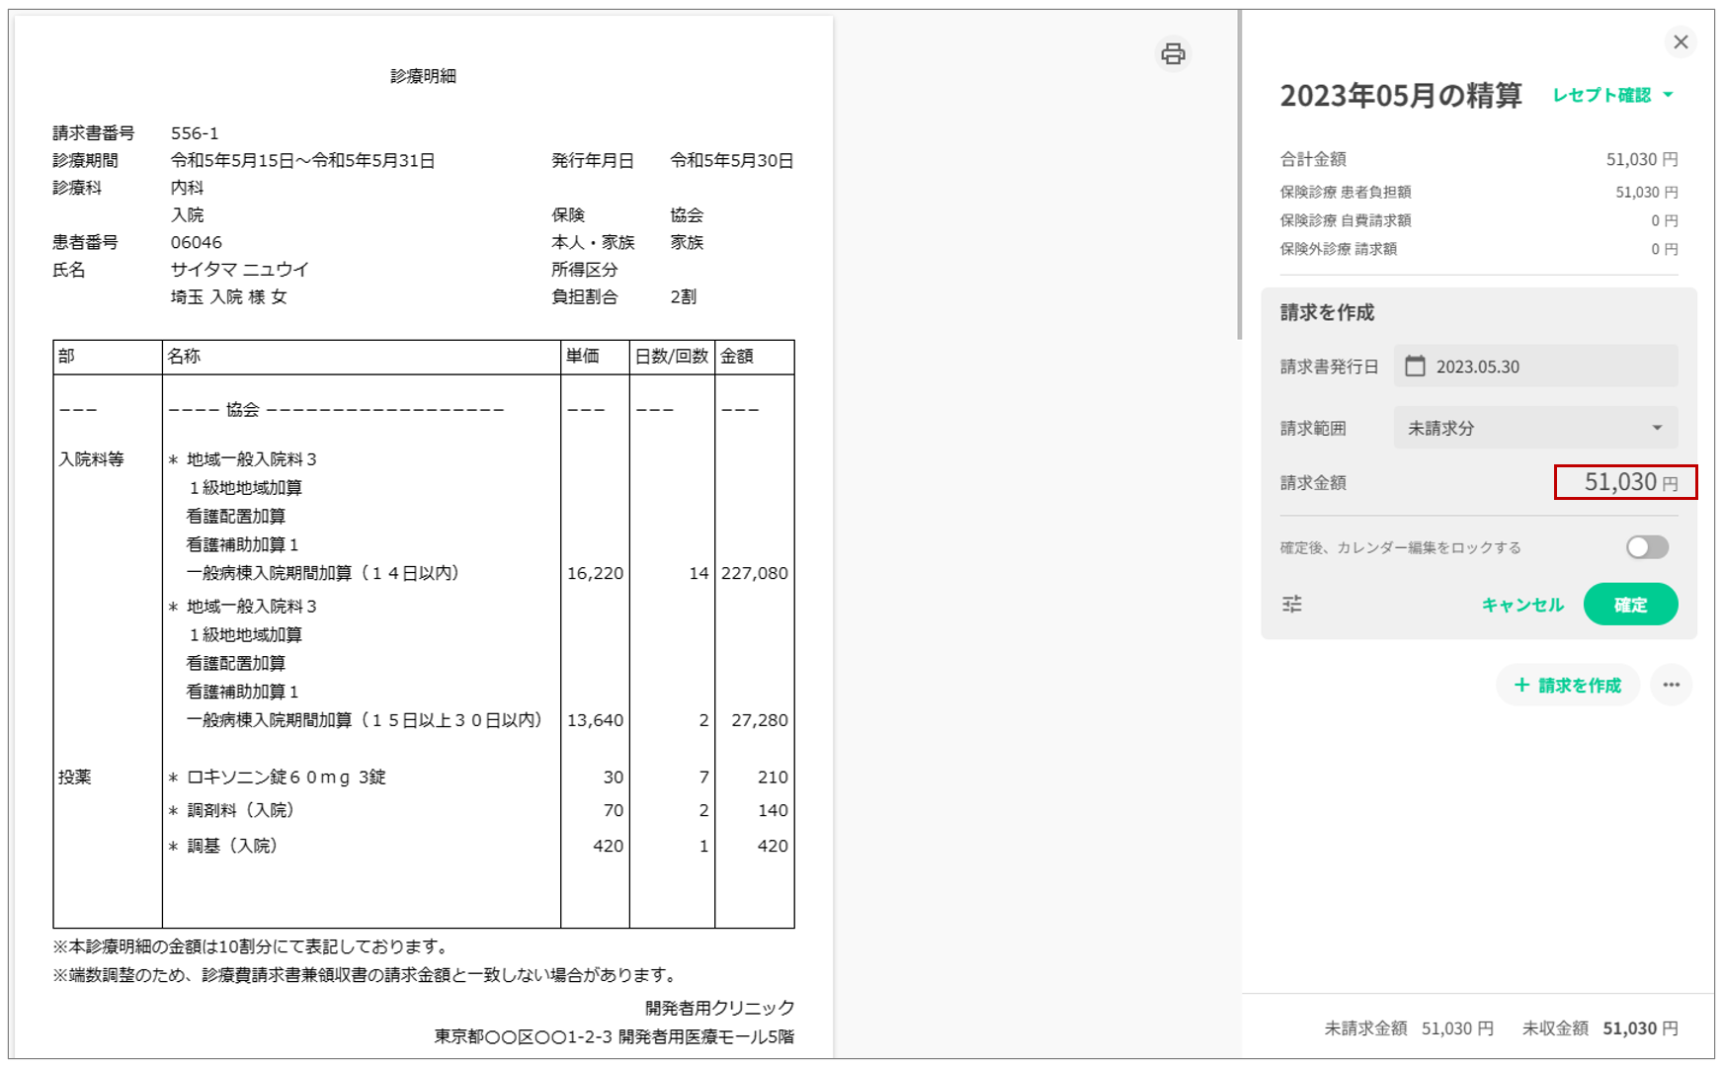Click the 金額 column header
The width and height of the screenshot is (1723, 1066).
737,357
